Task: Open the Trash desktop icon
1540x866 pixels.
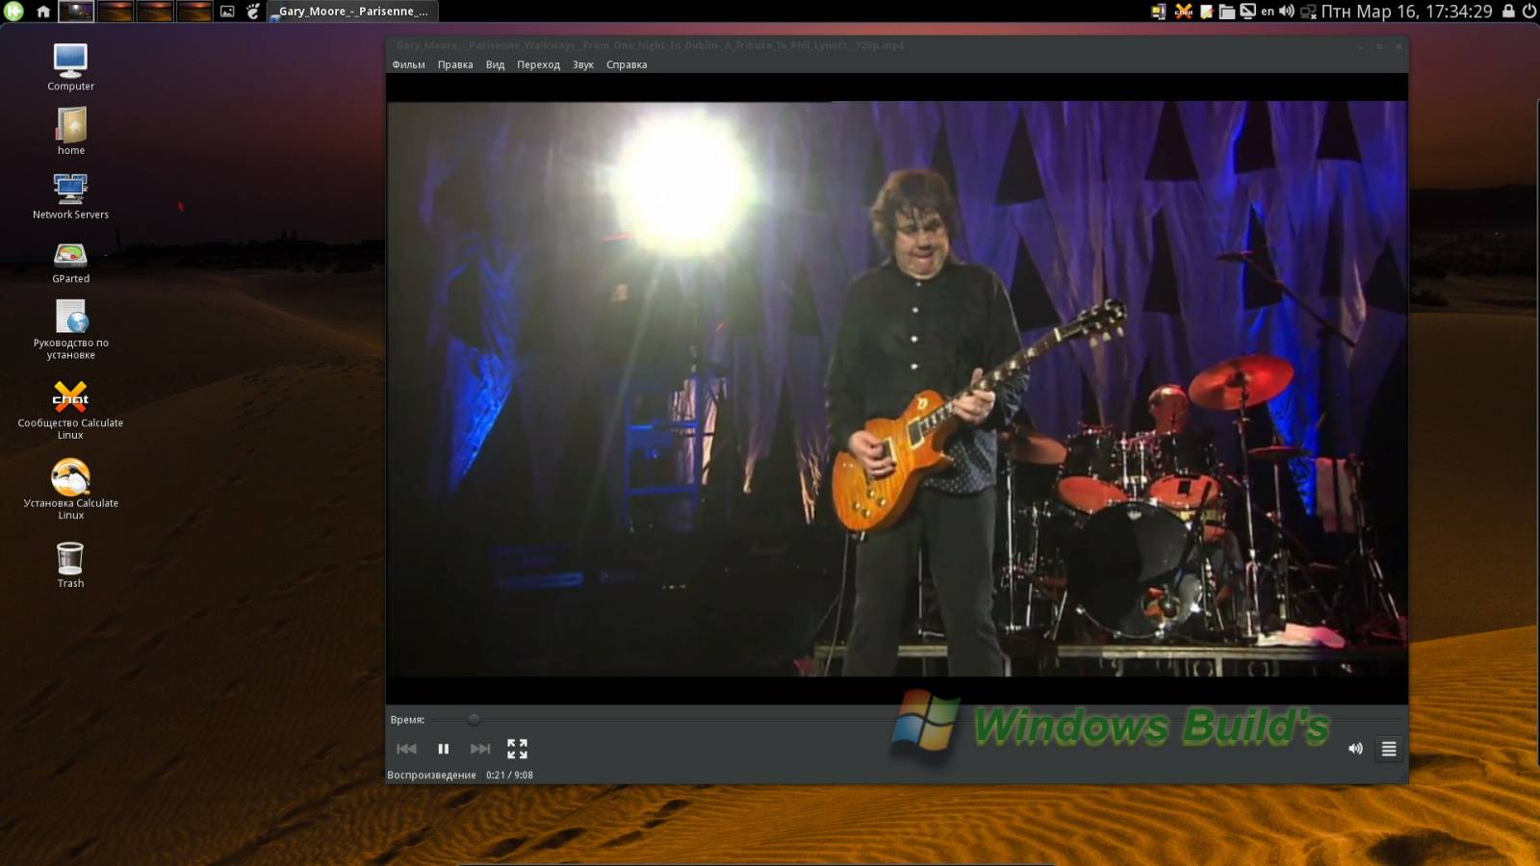Action: [70, 564]
